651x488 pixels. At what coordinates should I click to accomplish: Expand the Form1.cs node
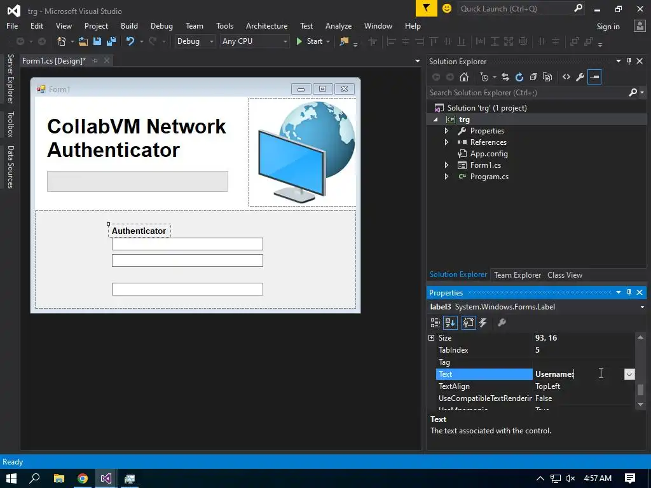(x=446, y=165)
